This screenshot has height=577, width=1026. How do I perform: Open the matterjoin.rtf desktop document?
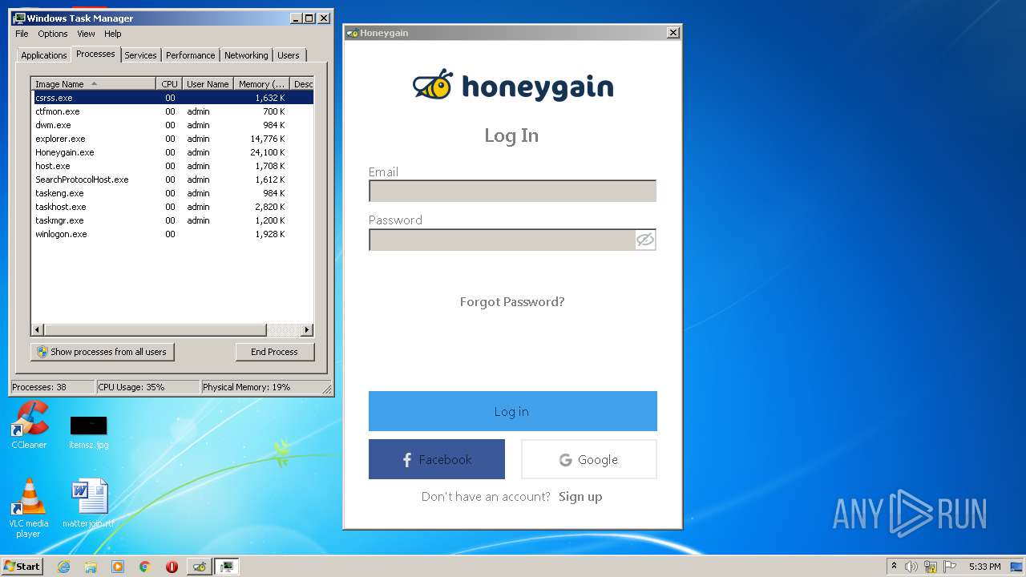click(88, 504)
